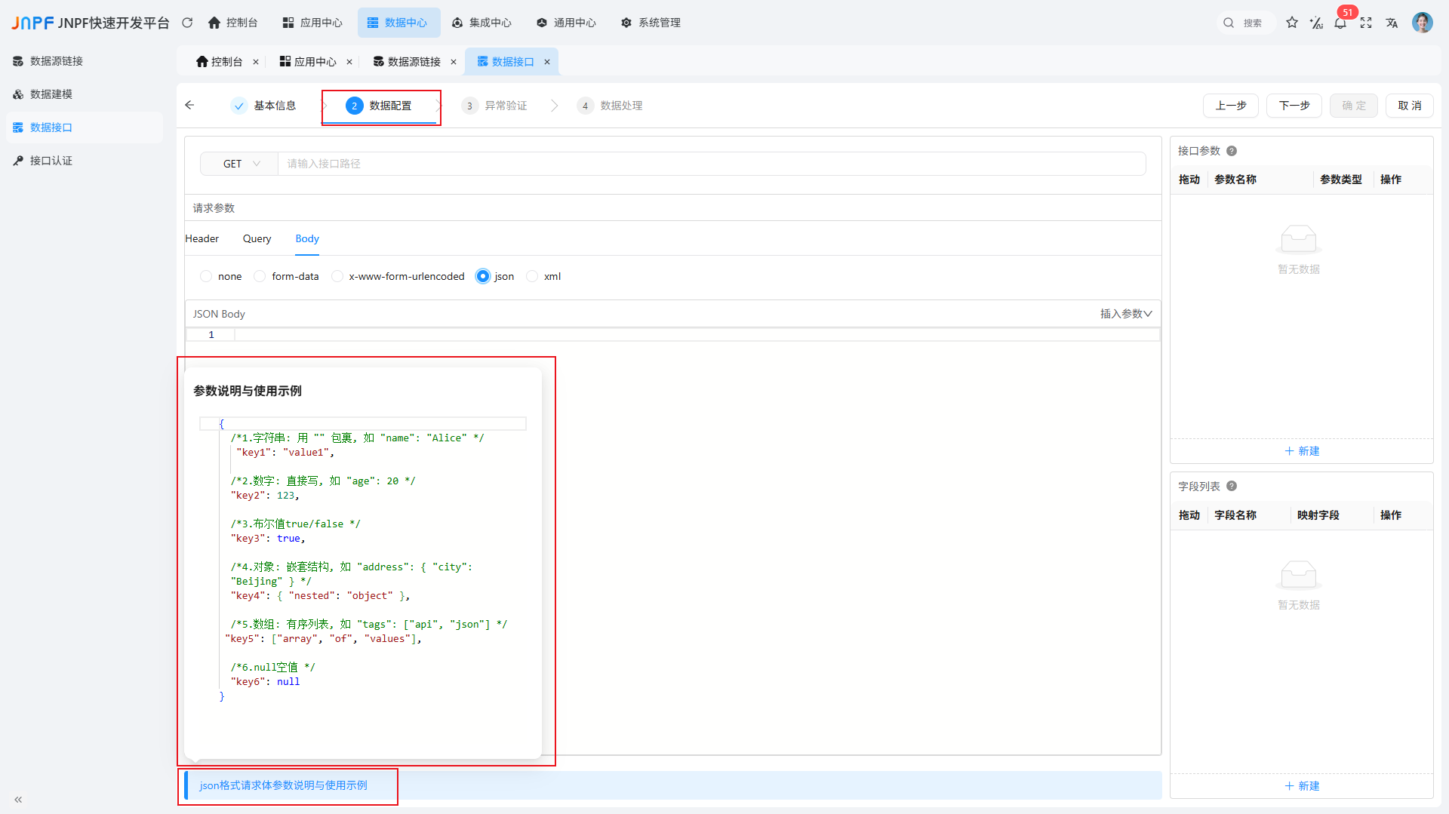
Task: Enter fullscreen using the expand icon
Action: [x=1366, y=23]
